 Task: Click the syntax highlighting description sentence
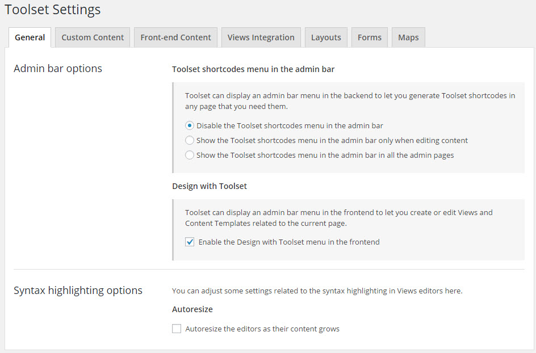317,291
